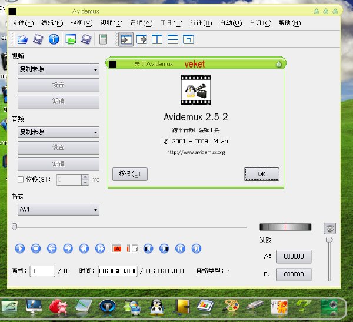
Task: Expand the 视频 codec 复制来源 dropdown
Action: coord(58,69)
